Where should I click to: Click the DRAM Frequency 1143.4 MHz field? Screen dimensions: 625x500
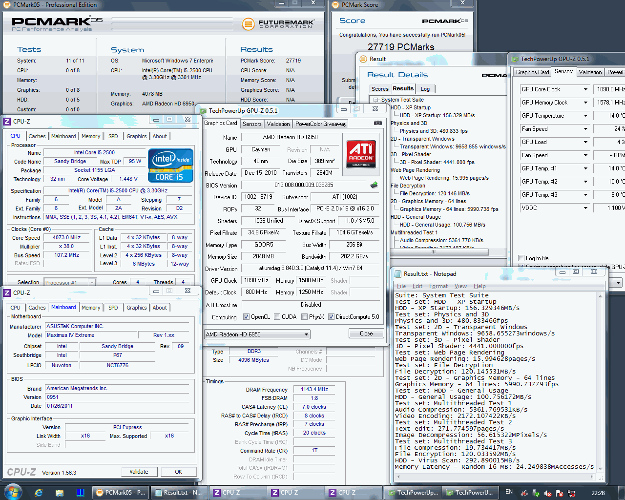coord(314,389)
